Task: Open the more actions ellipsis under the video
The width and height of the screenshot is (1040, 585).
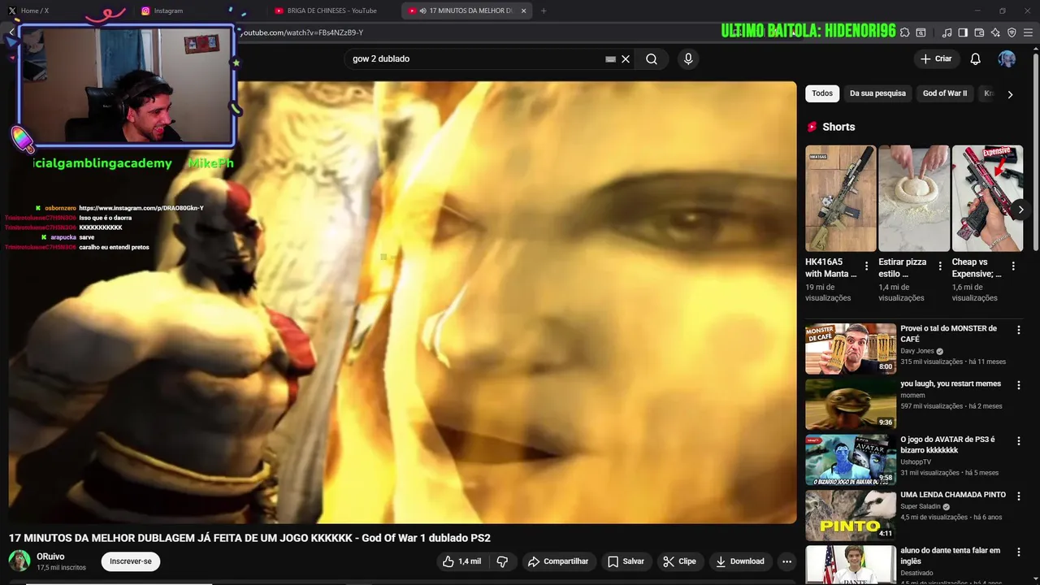Action: click(x=786, y=561)
